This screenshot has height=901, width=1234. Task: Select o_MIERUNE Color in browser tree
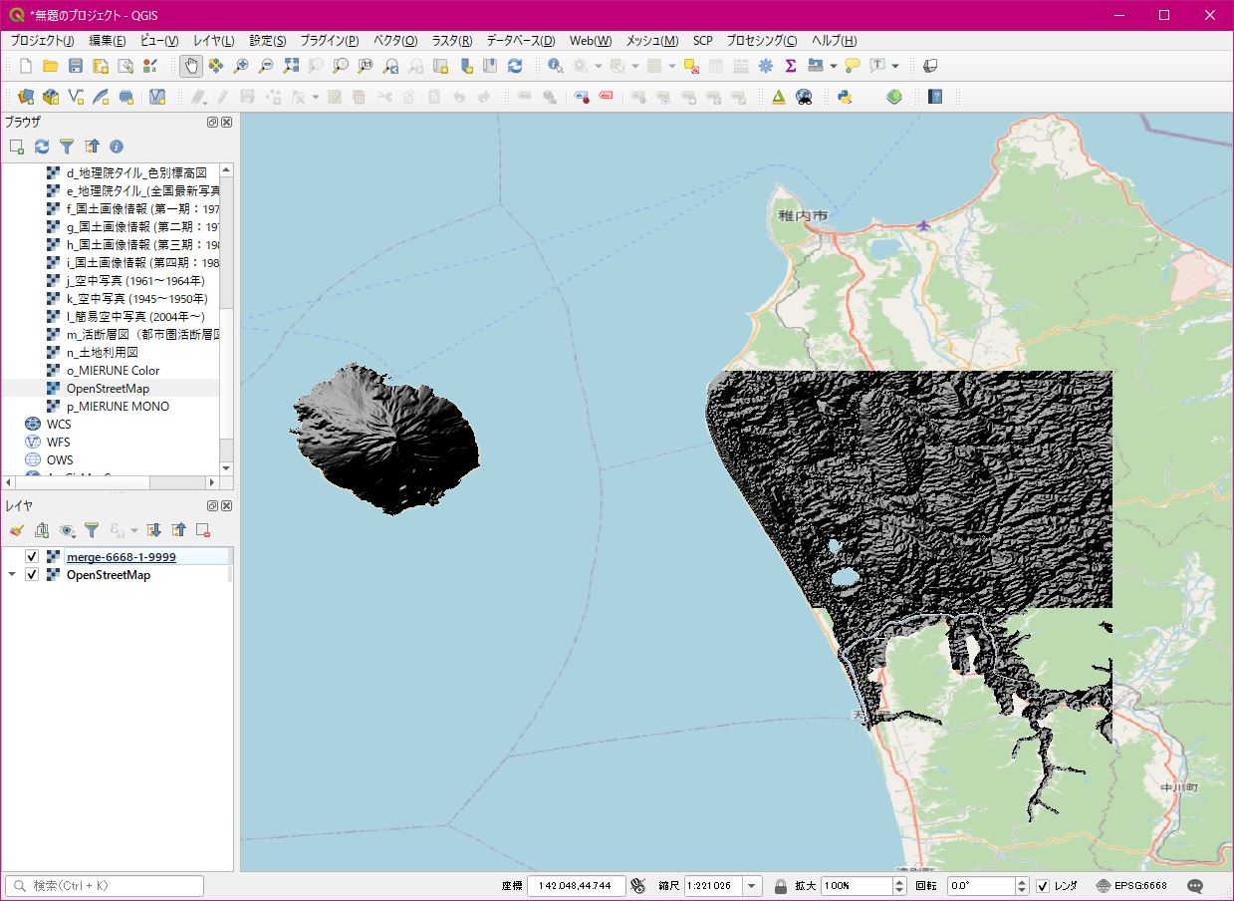click(113, 371)
